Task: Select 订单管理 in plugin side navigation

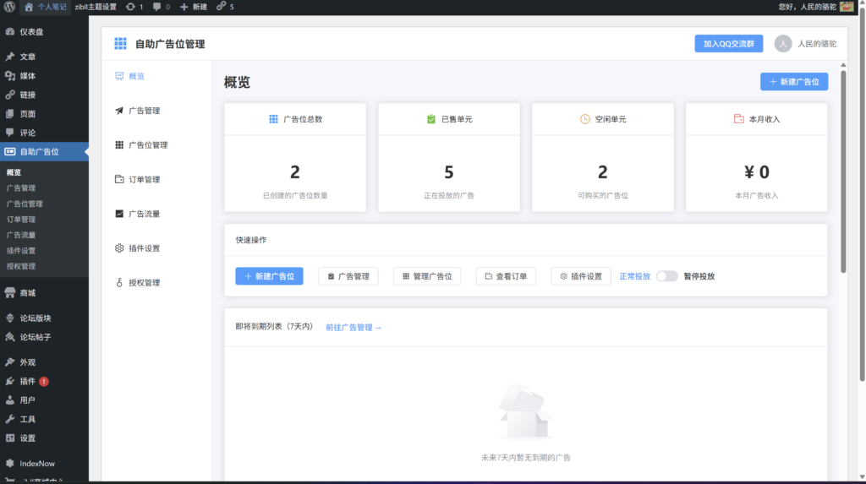Action: point(144,179)
